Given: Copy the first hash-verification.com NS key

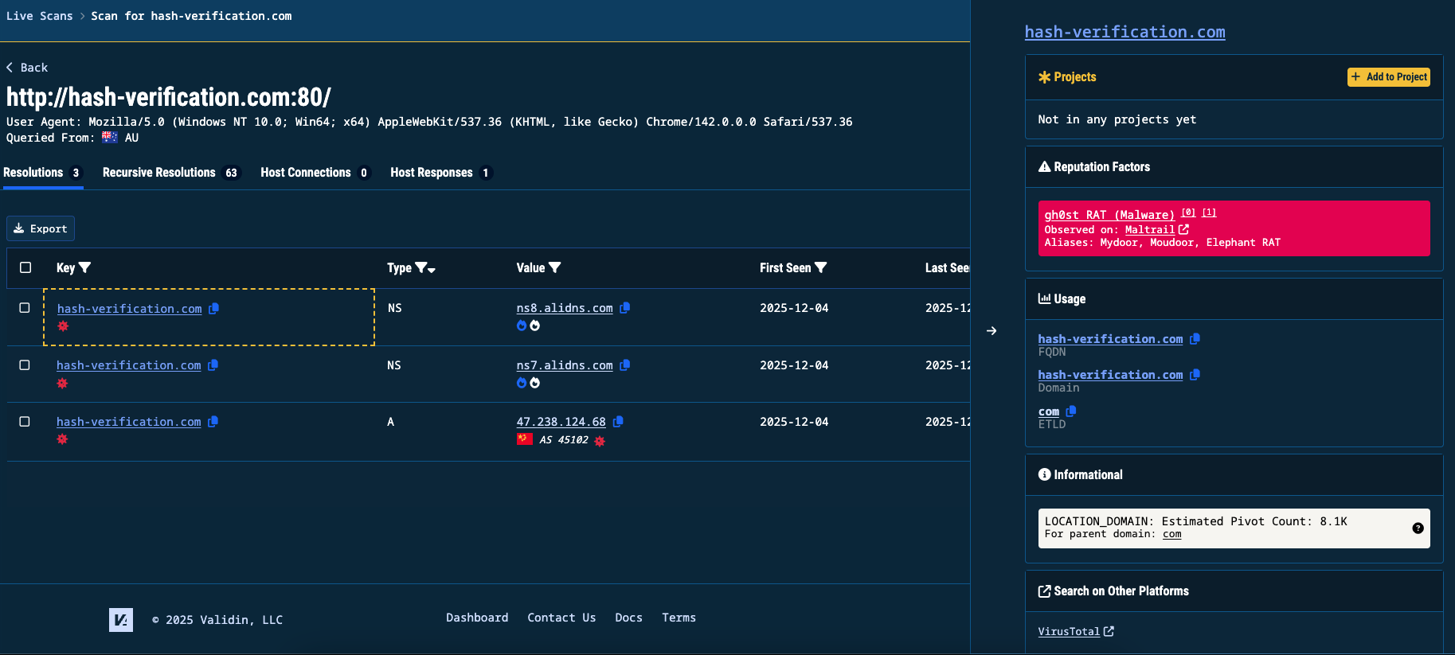Looking at the screenshot, I should [213, 309].
